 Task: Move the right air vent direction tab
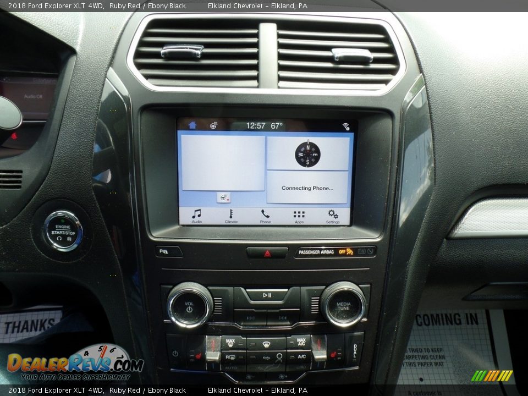tap(352, 55)
